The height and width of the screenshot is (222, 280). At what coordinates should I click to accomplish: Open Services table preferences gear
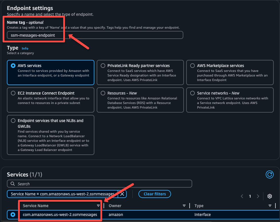click(269, 196)
